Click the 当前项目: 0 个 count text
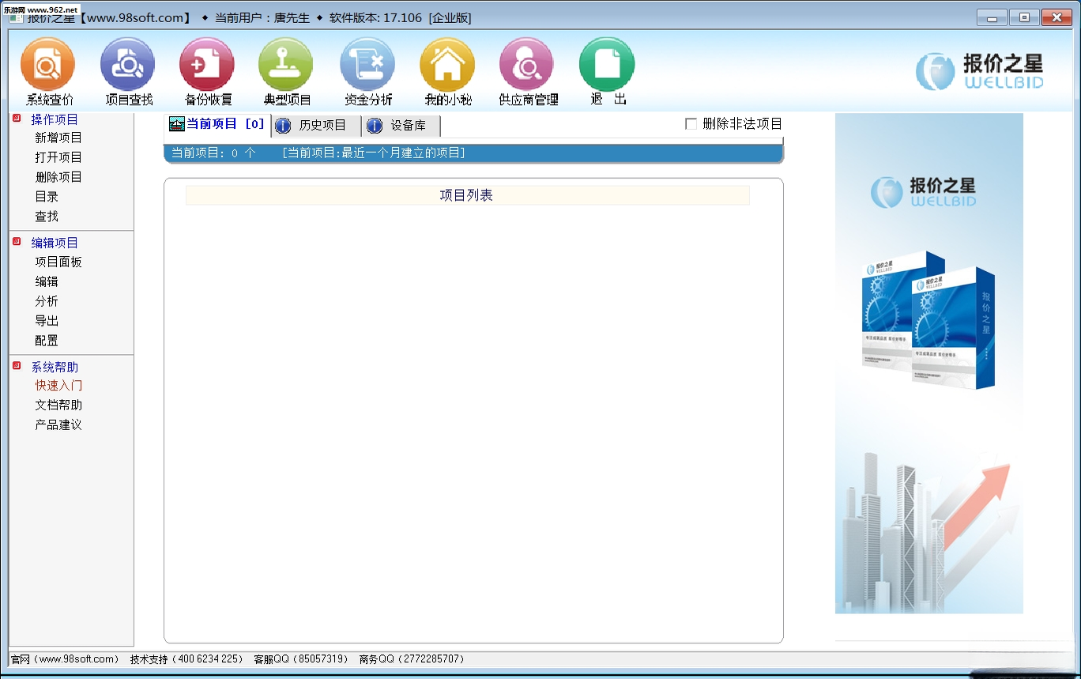The height and width of the screenshot is (679, 1081). (x=213, y=153)
